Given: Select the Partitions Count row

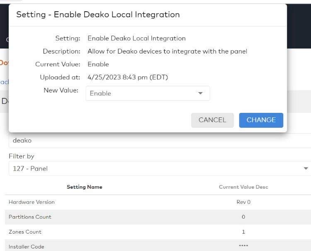Looking at the screenshot, I should (x=158, y=217).
